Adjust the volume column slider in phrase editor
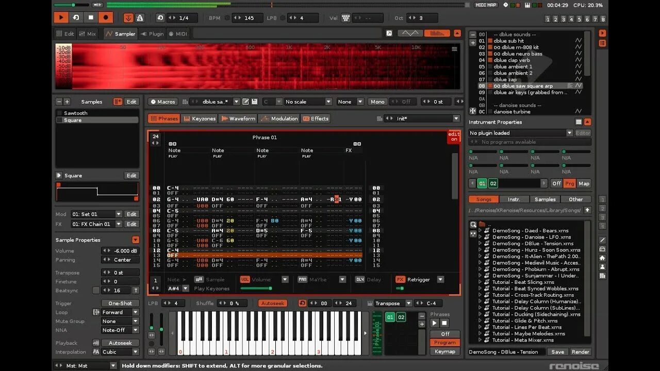 pos(256,288)
